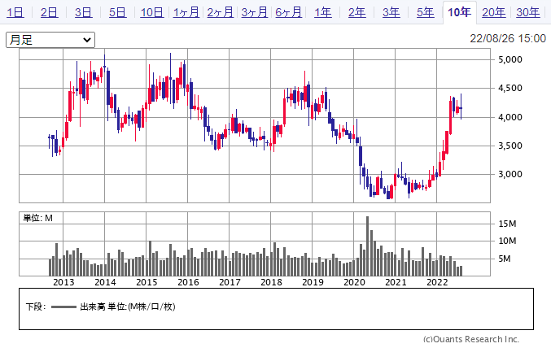This screenshot has height=348, width=551.
Task: Click the 2019 year axis label
Action: point(313,282)
